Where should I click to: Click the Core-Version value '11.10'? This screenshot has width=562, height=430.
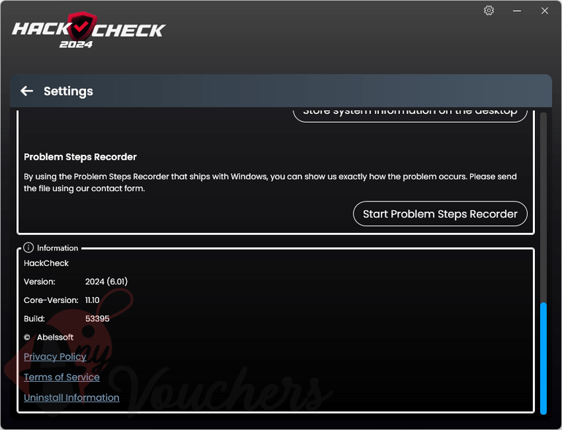point(92,300)
